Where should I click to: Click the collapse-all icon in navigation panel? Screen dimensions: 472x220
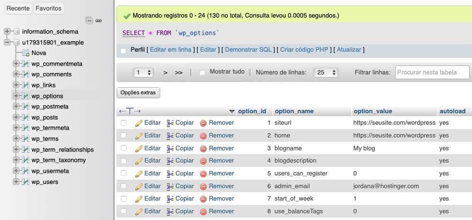[89, 20]
